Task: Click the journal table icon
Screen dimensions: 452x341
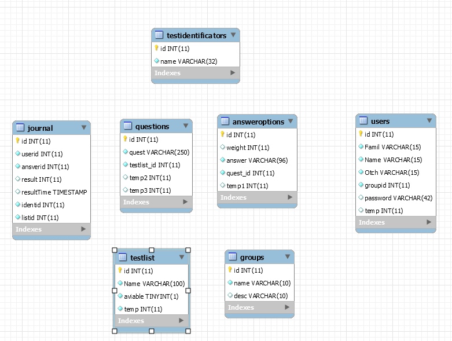Action: (20, 128)
